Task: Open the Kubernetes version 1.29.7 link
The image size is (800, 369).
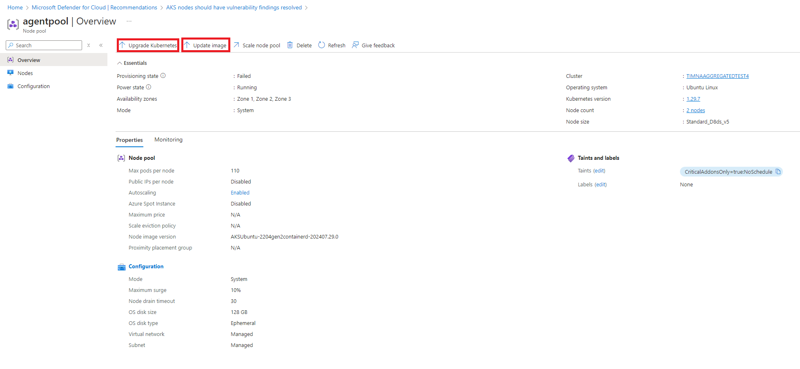Action: pos(693,99)
